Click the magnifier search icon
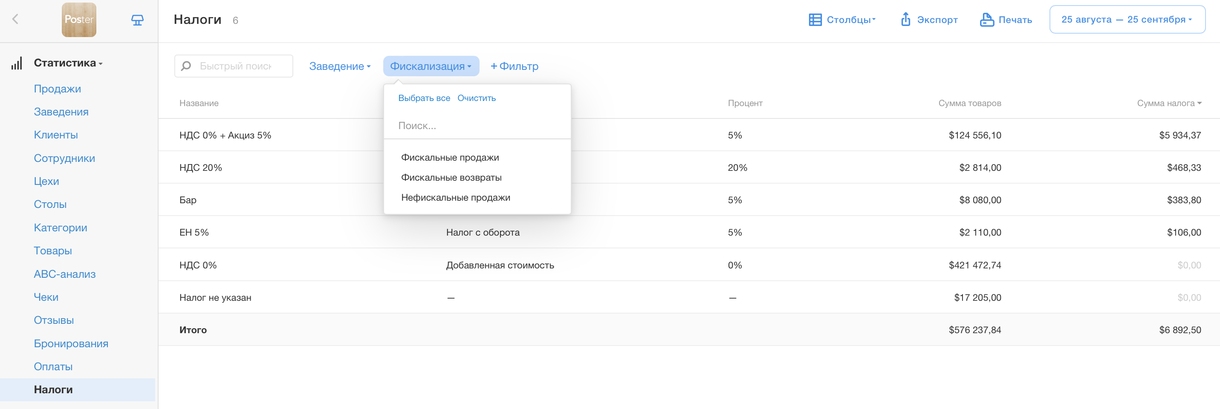 186,66
